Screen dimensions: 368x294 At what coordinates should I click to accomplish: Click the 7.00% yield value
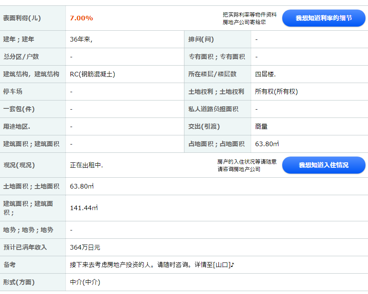[82, 18]
